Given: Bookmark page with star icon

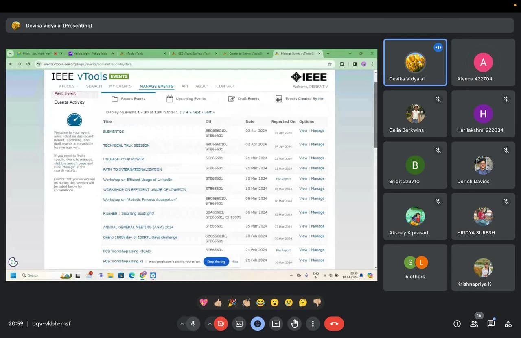Looking at the screenshot, I should click(330, 64).
